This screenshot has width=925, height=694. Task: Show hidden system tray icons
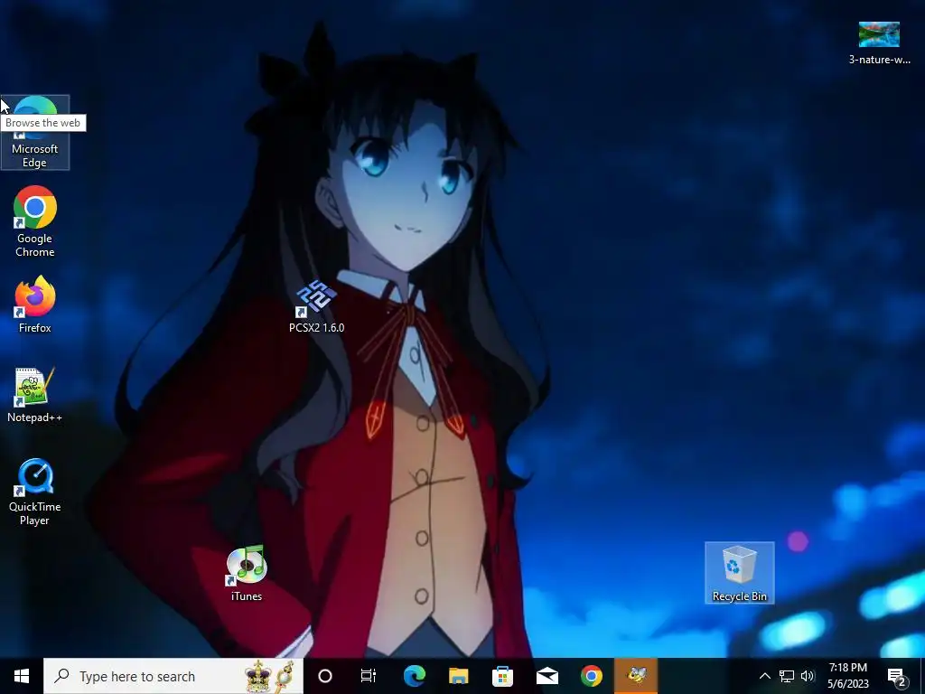point(764,676)
